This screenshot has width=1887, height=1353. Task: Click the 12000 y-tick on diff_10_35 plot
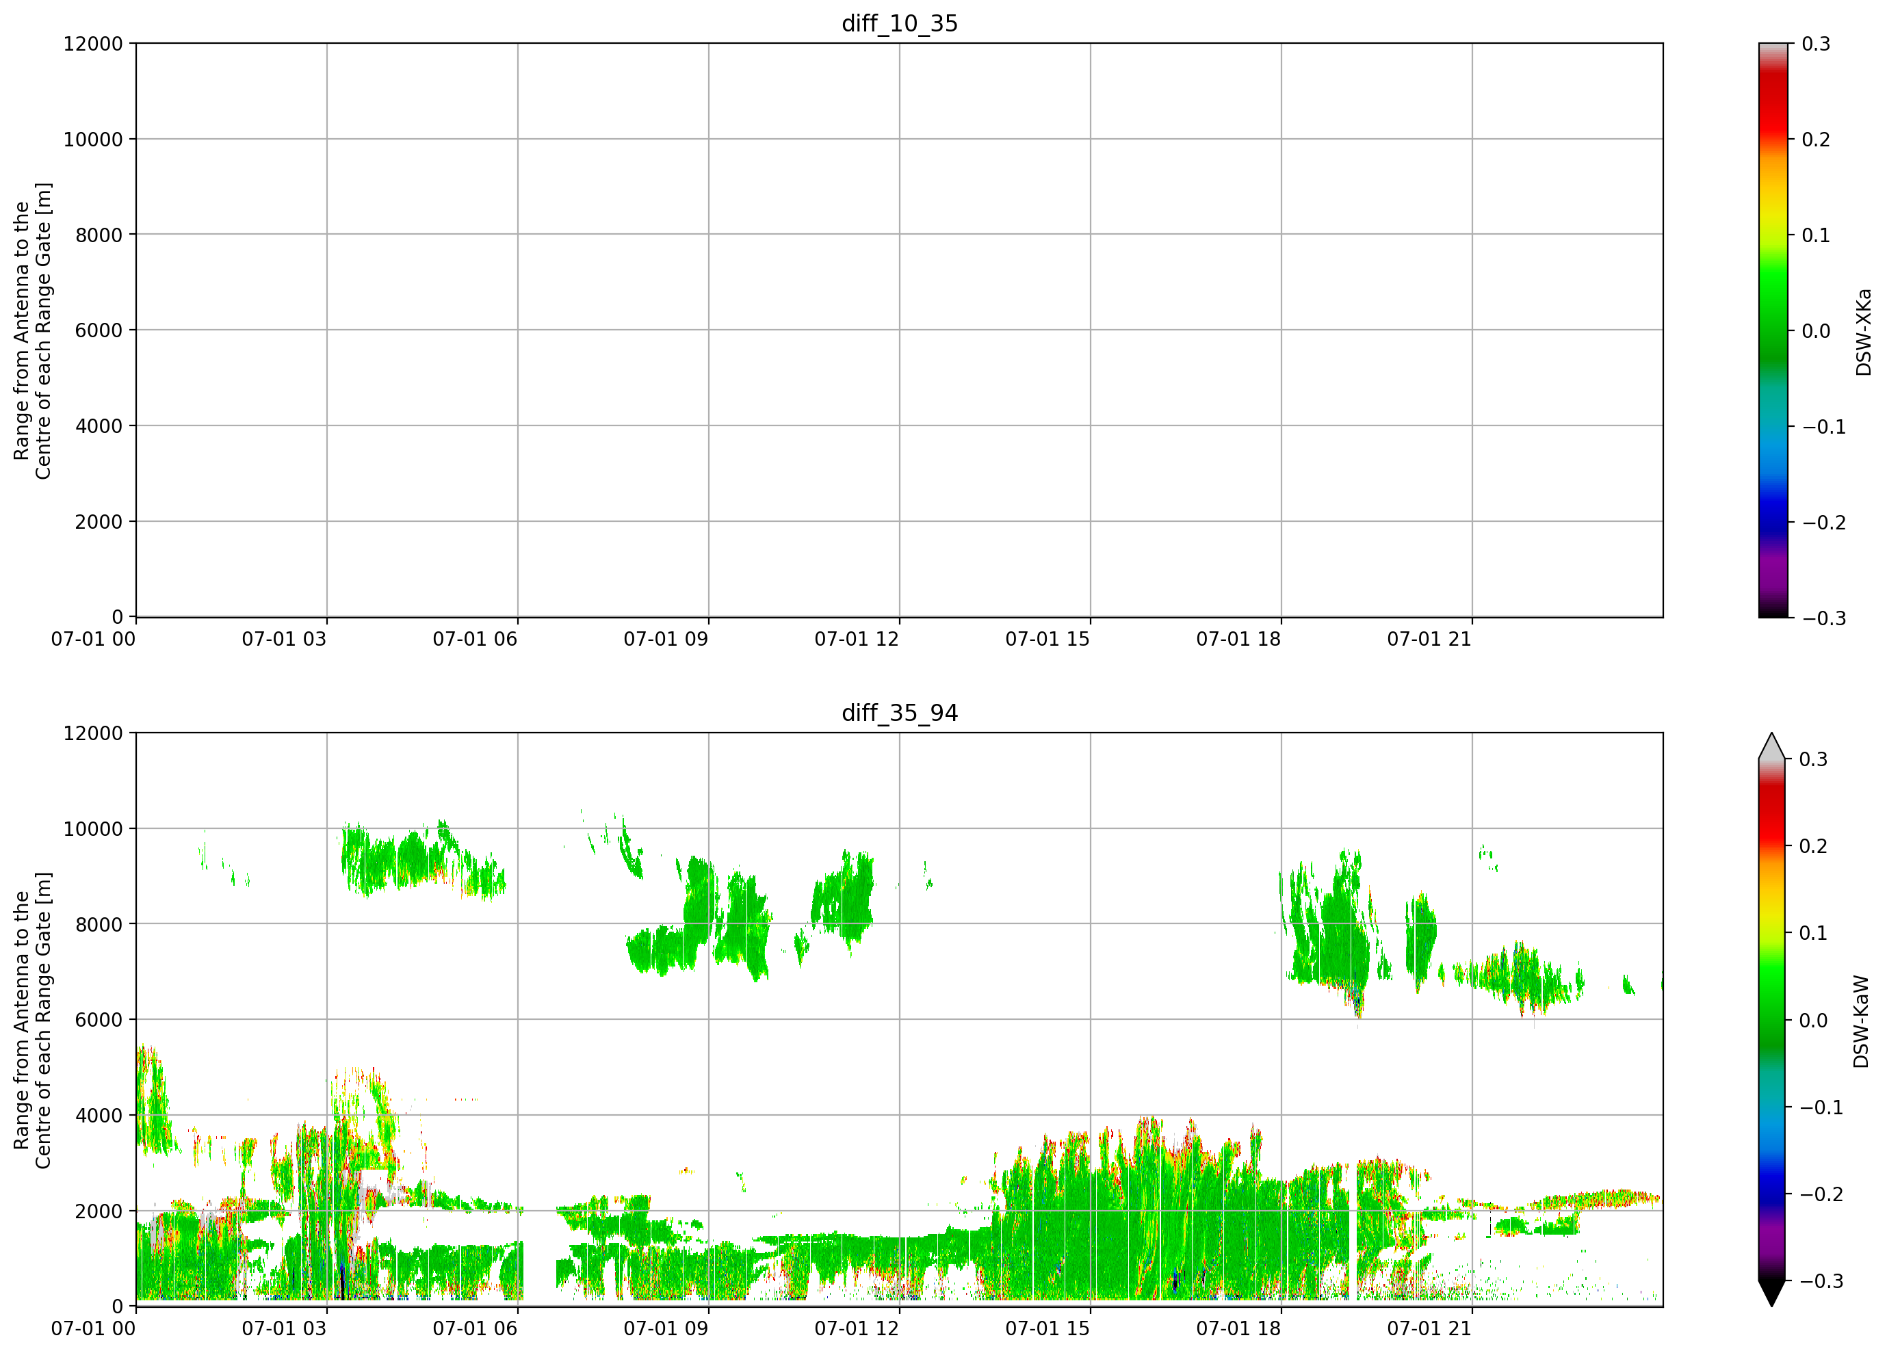(x=93, y=44)
